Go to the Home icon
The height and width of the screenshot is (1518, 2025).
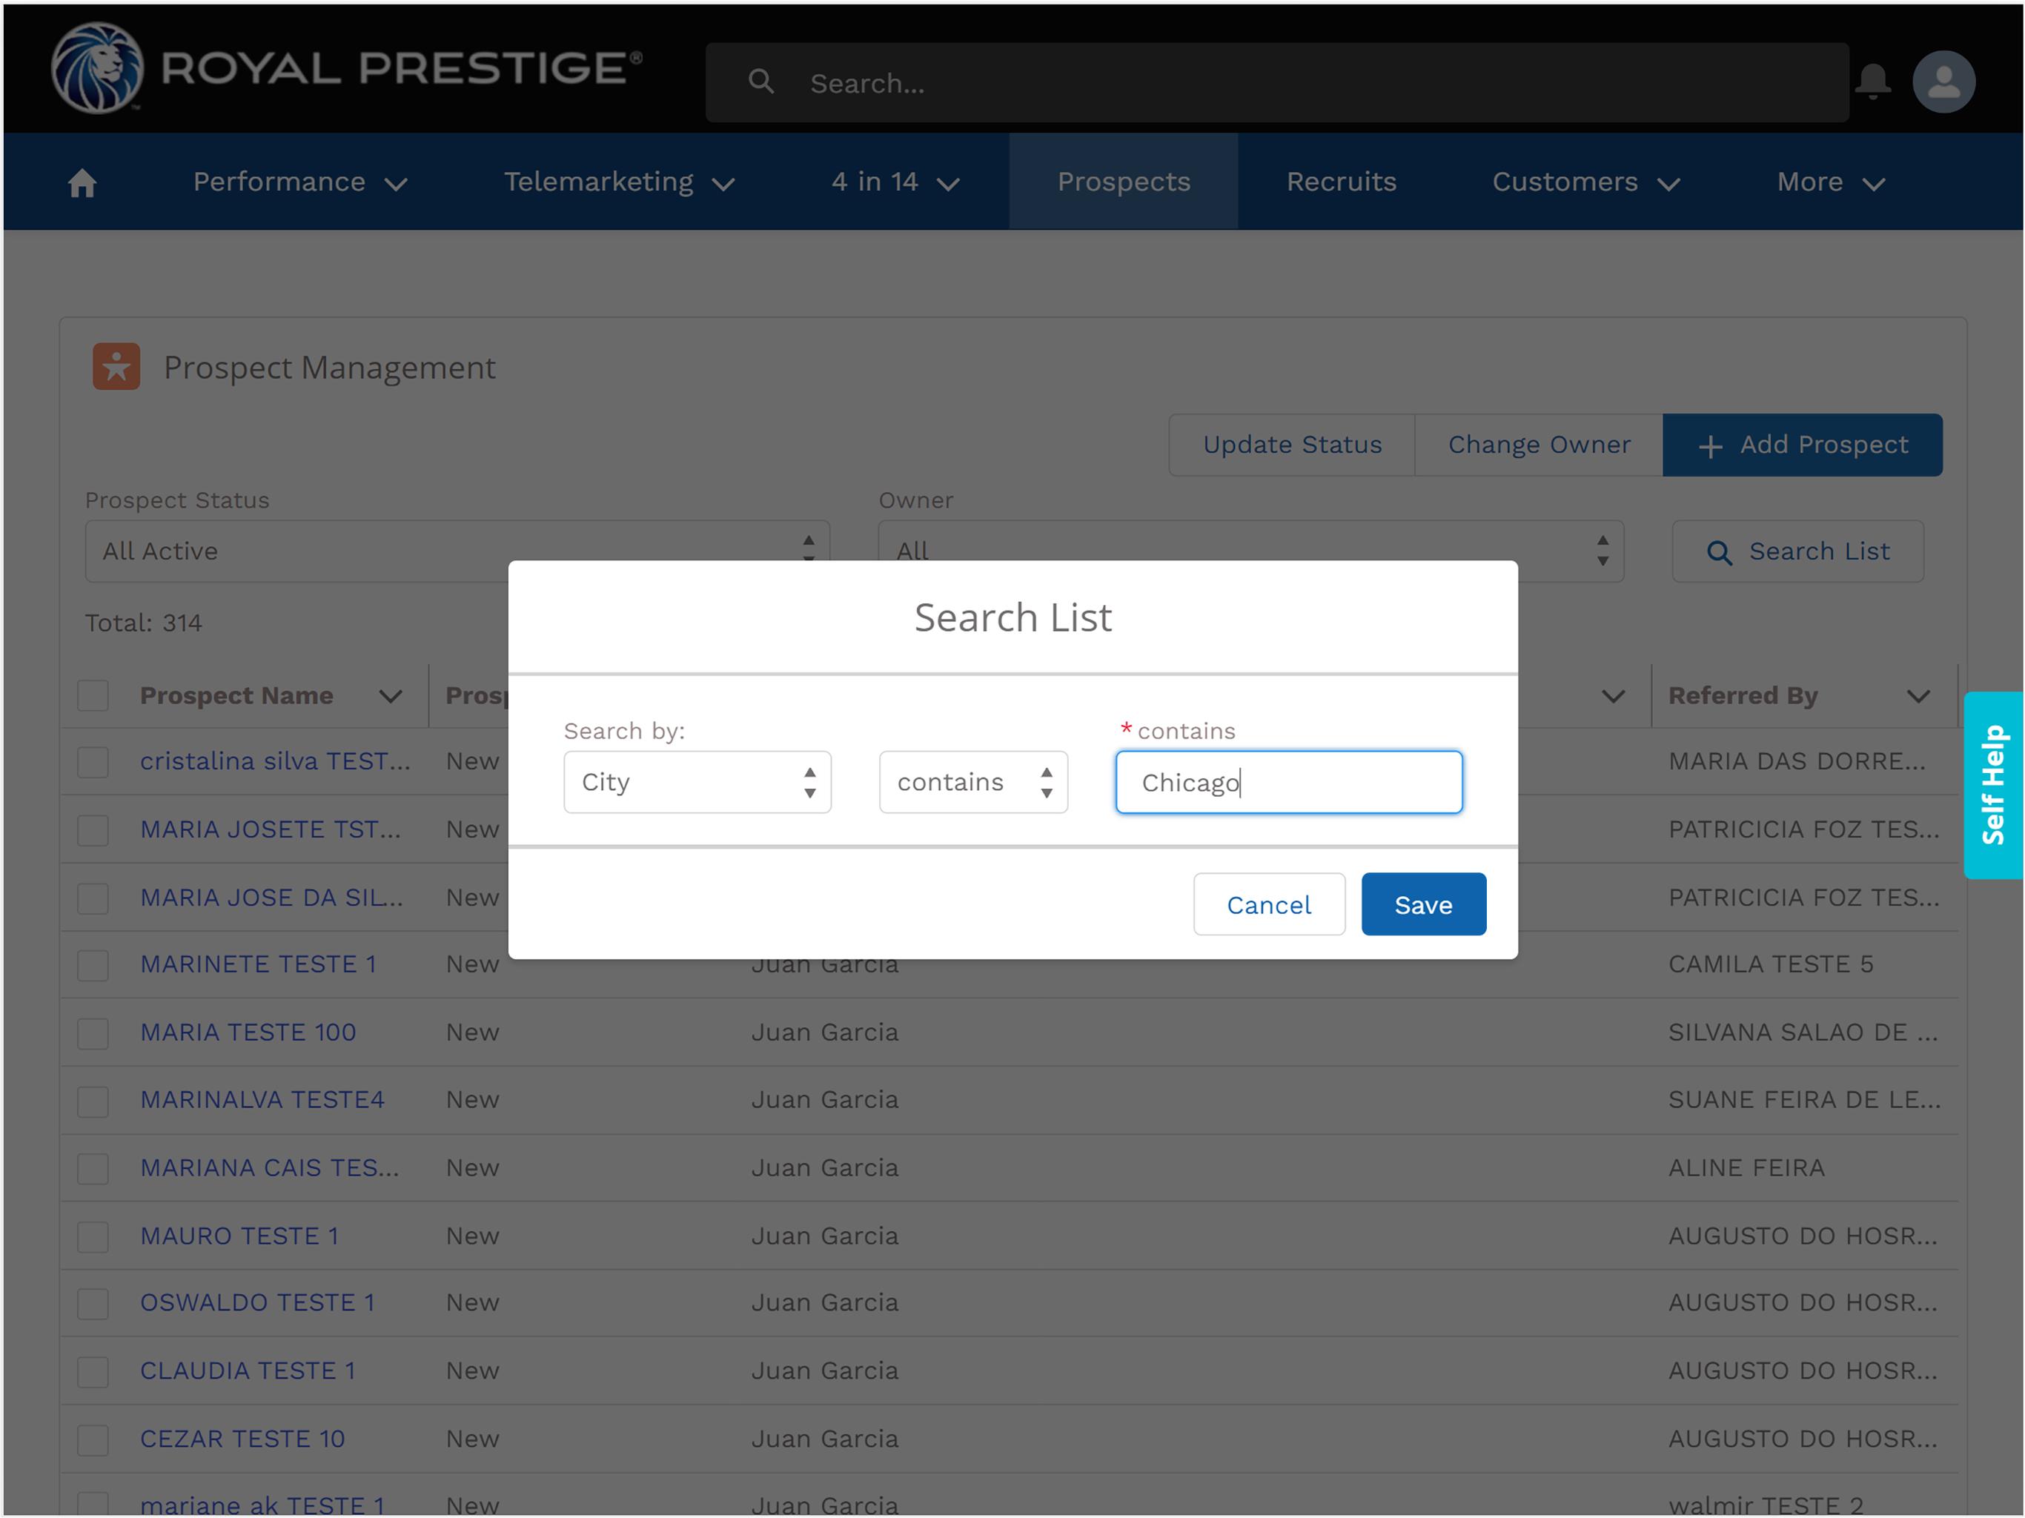point(82,183)
